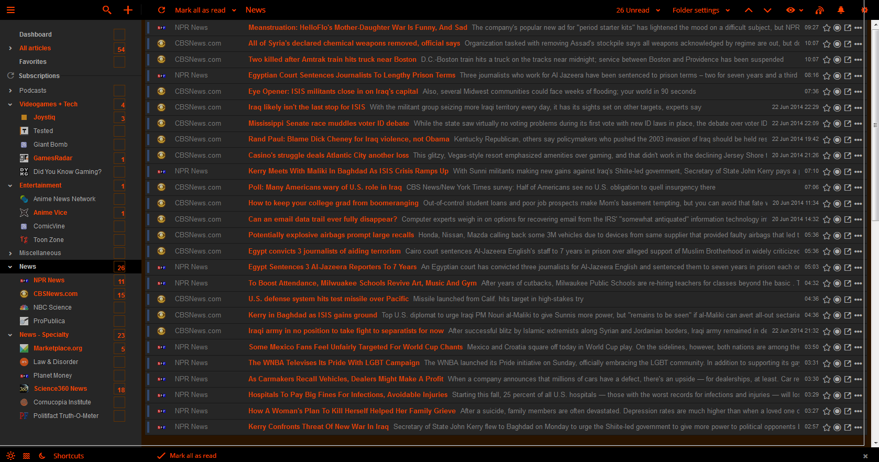
Task: Open Two killed after Amtrak train article
Action: (x=332, y=60)
